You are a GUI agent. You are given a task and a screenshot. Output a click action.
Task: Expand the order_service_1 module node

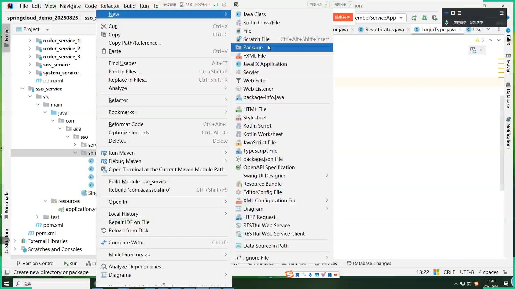tap(30, 40)
